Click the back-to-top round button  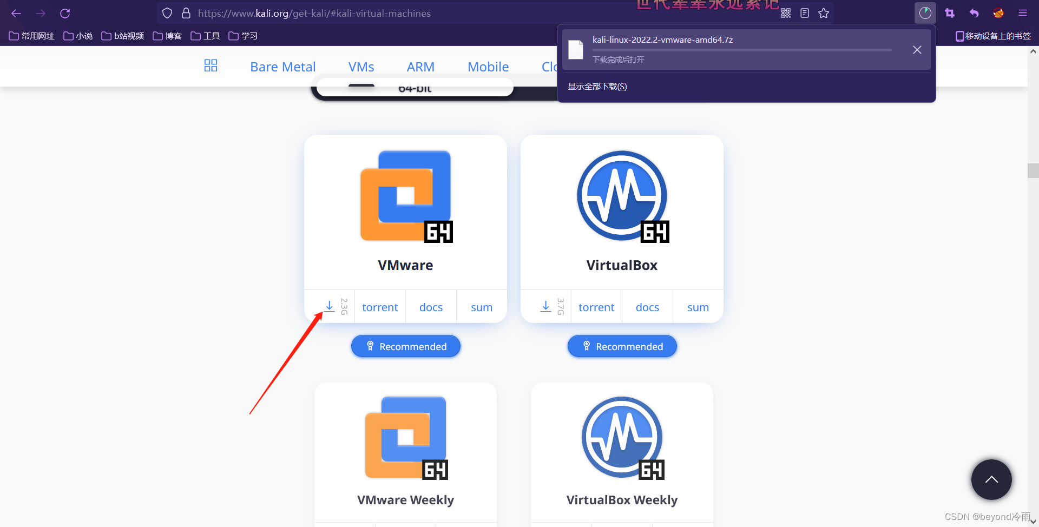pos(991,479)
